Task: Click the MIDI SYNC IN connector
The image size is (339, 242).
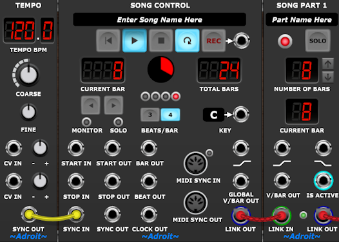Action: (196, 163)
